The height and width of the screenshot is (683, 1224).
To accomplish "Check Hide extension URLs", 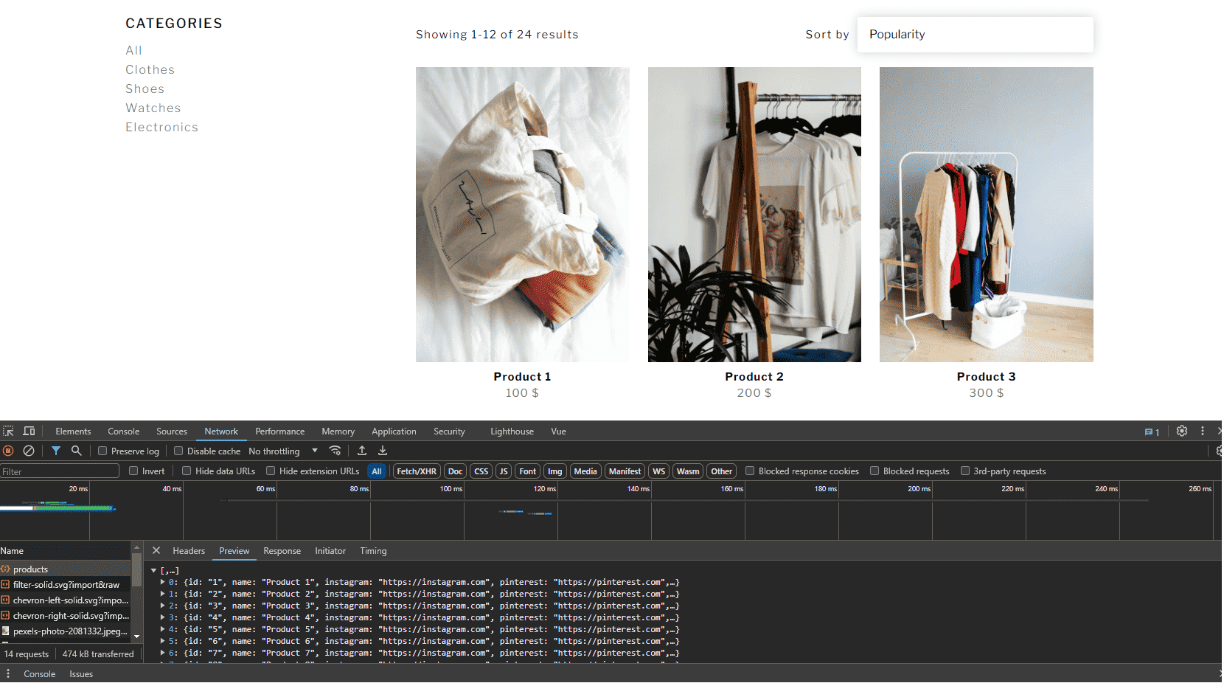I will (271, 471).
